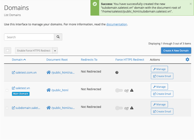Image resolution: width=194 pixels, height=140 pixels.
Task: Click the Actions column header
Action: (x=155, y=60)
